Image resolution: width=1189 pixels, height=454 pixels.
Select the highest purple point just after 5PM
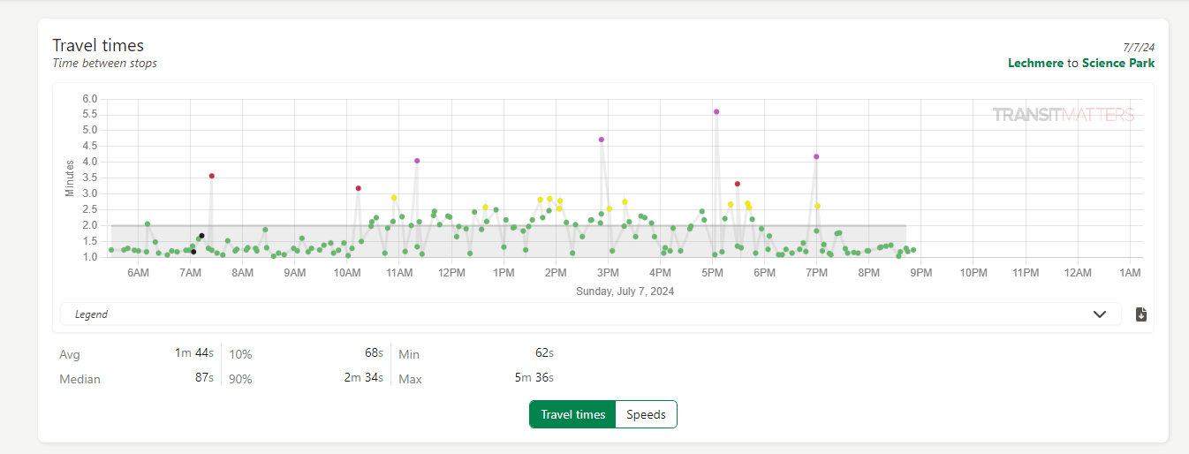coord(716,112)
